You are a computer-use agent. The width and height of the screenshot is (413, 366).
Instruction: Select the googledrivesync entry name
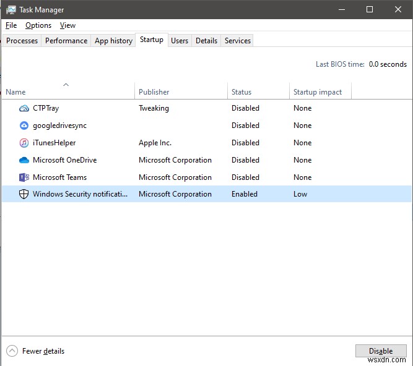click(59, 126)
